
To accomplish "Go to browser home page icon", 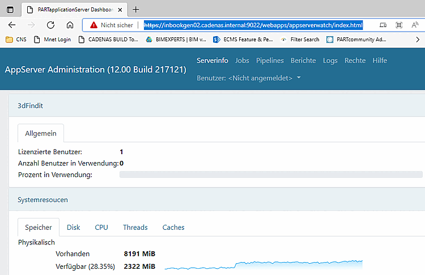I will (x=70, y=25).
